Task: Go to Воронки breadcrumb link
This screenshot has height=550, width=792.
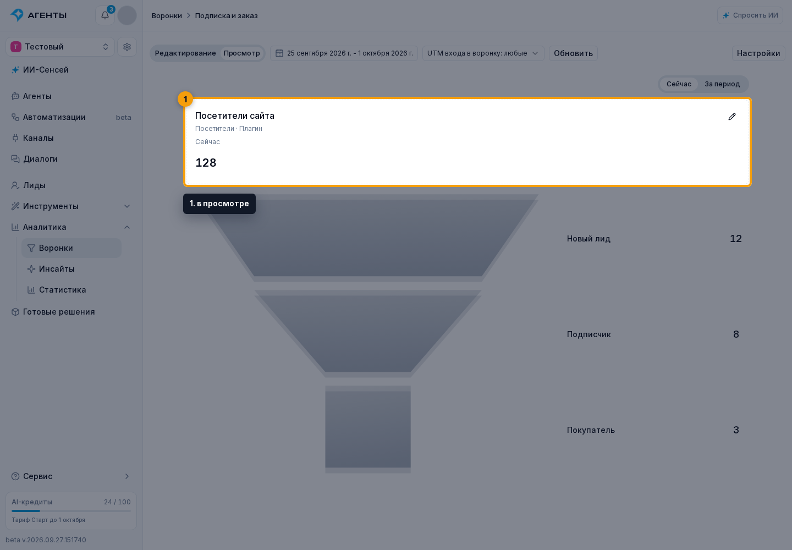Action: pyautogui.click(x=167, y=16)
